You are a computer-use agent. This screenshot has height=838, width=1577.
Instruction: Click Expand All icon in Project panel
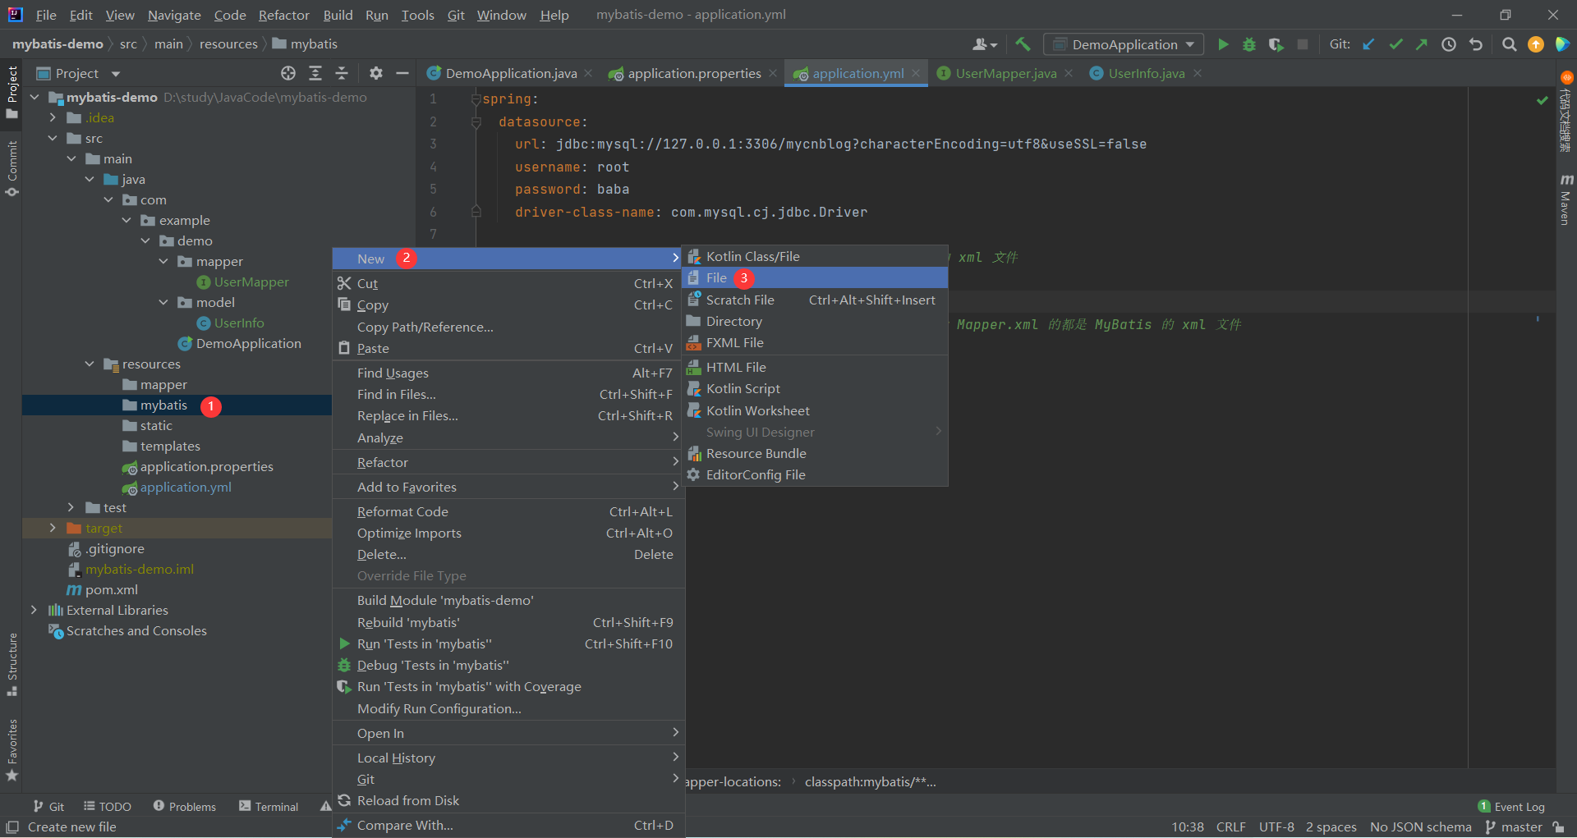(x=315, y=73)
